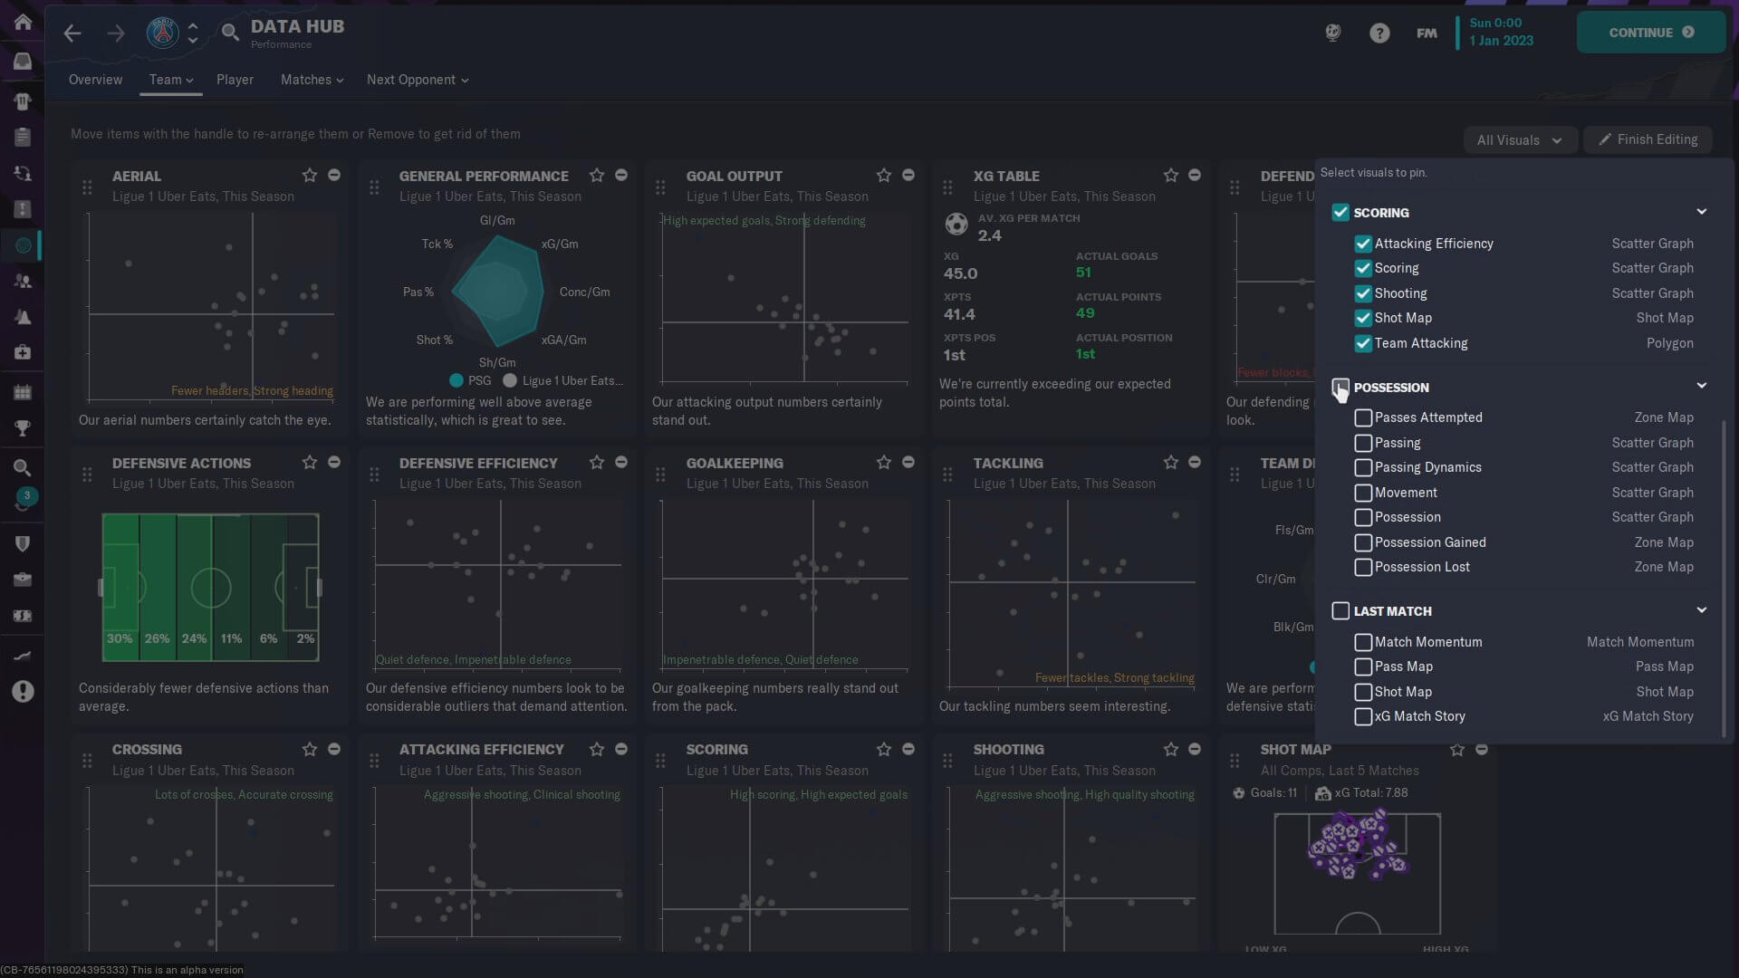The width and height of the screenshot is (1739, 978).
Task: Pin the AERIAL visual with its star
Action: pyautogui.click(x=310, y=176)
